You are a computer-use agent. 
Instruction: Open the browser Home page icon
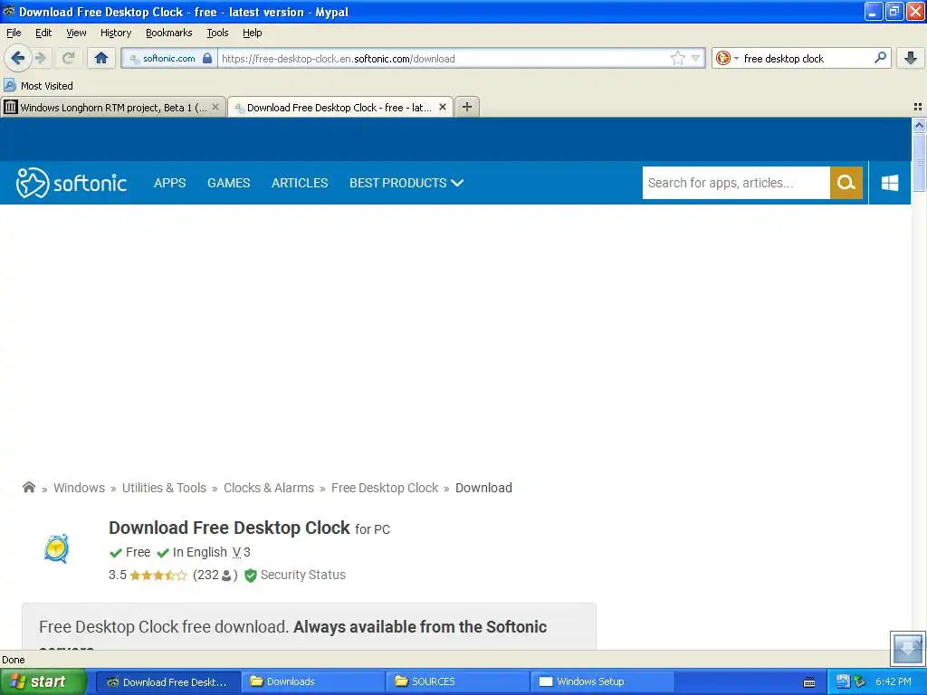tap(101, 58)
